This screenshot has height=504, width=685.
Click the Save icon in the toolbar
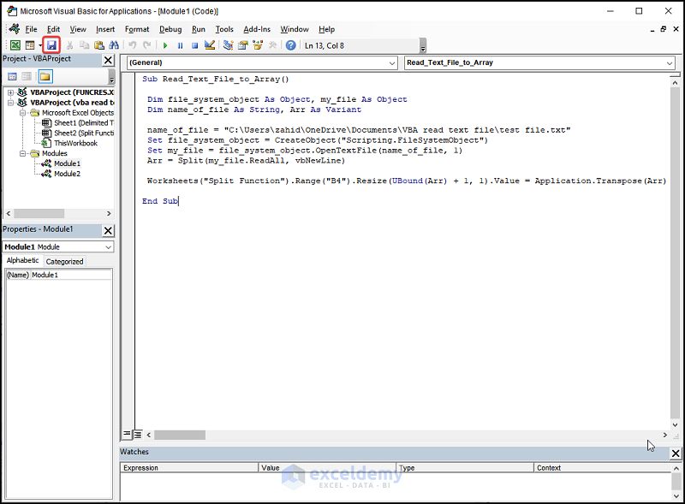pyautogui.click(x=51, y=44)
